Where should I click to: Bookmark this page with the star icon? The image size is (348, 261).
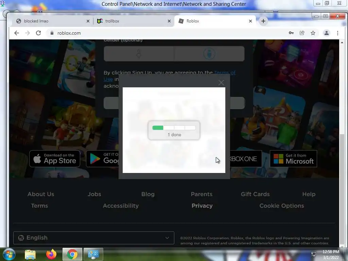(313, 33)
